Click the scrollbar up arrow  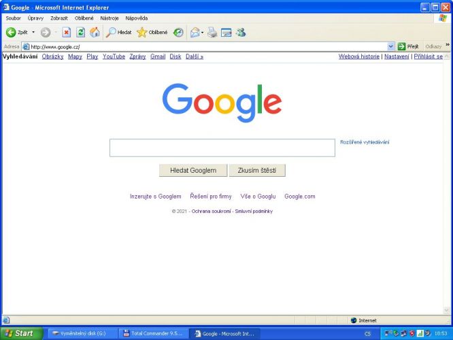pyautogui.click(x=447, y=56)
